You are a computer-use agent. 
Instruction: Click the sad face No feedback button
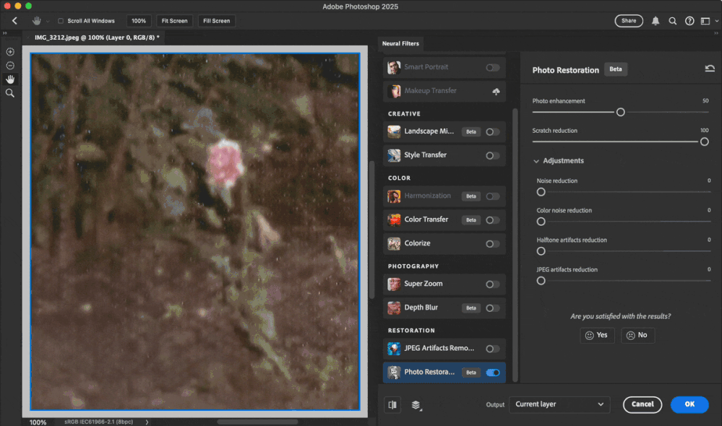point(637,335)
